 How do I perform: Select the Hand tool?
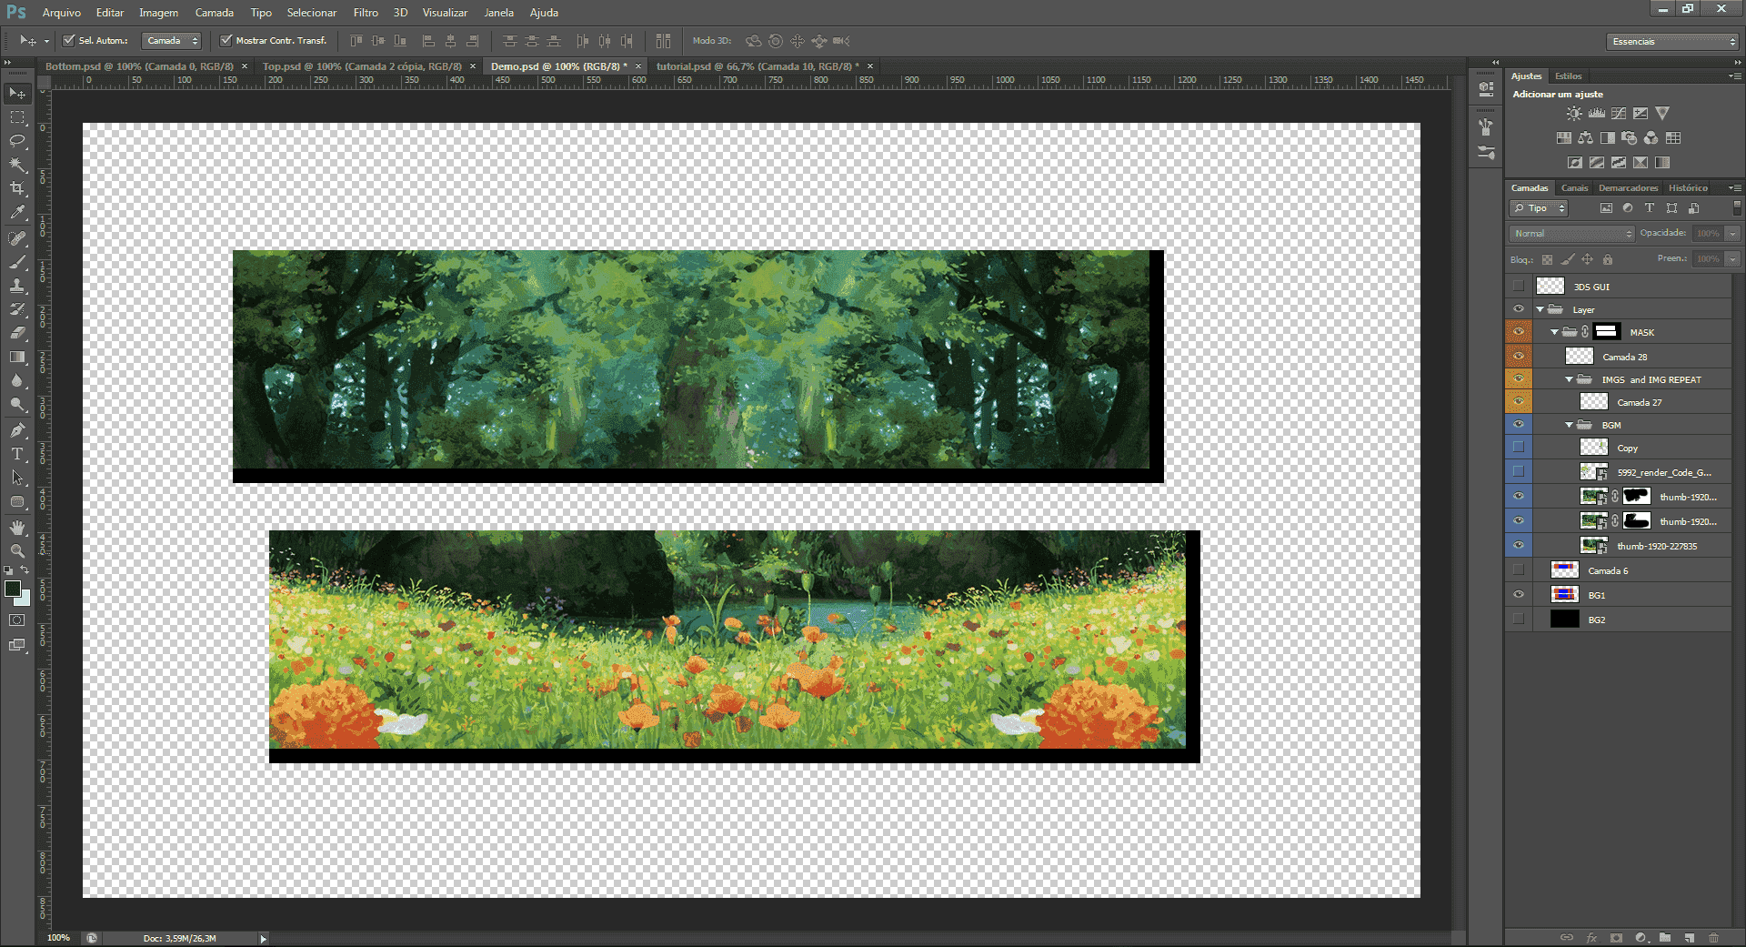pos(17,528)
